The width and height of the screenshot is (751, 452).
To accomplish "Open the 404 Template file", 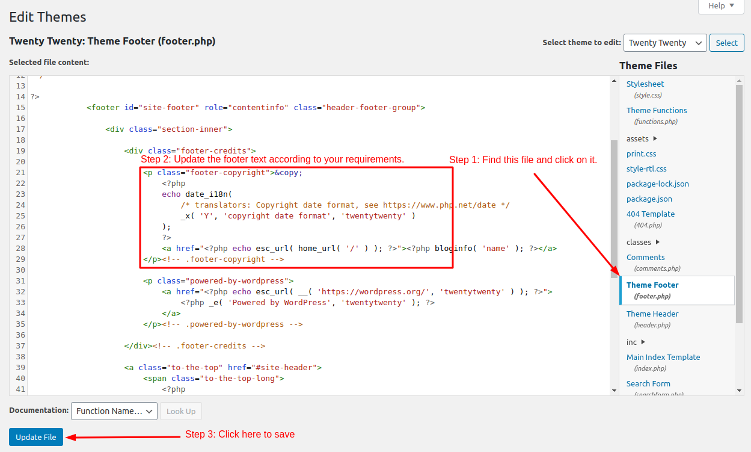I will 651,214.
